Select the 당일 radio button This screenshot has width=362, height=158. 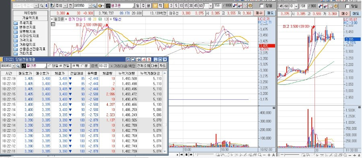[50, 66]
